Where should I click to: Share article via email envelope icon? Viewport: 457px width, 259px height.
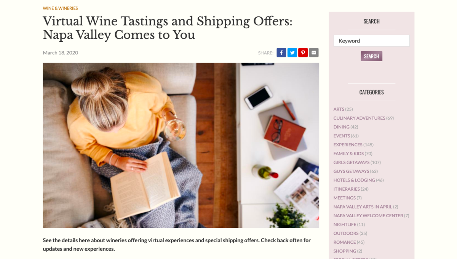(x=314, y=53)
